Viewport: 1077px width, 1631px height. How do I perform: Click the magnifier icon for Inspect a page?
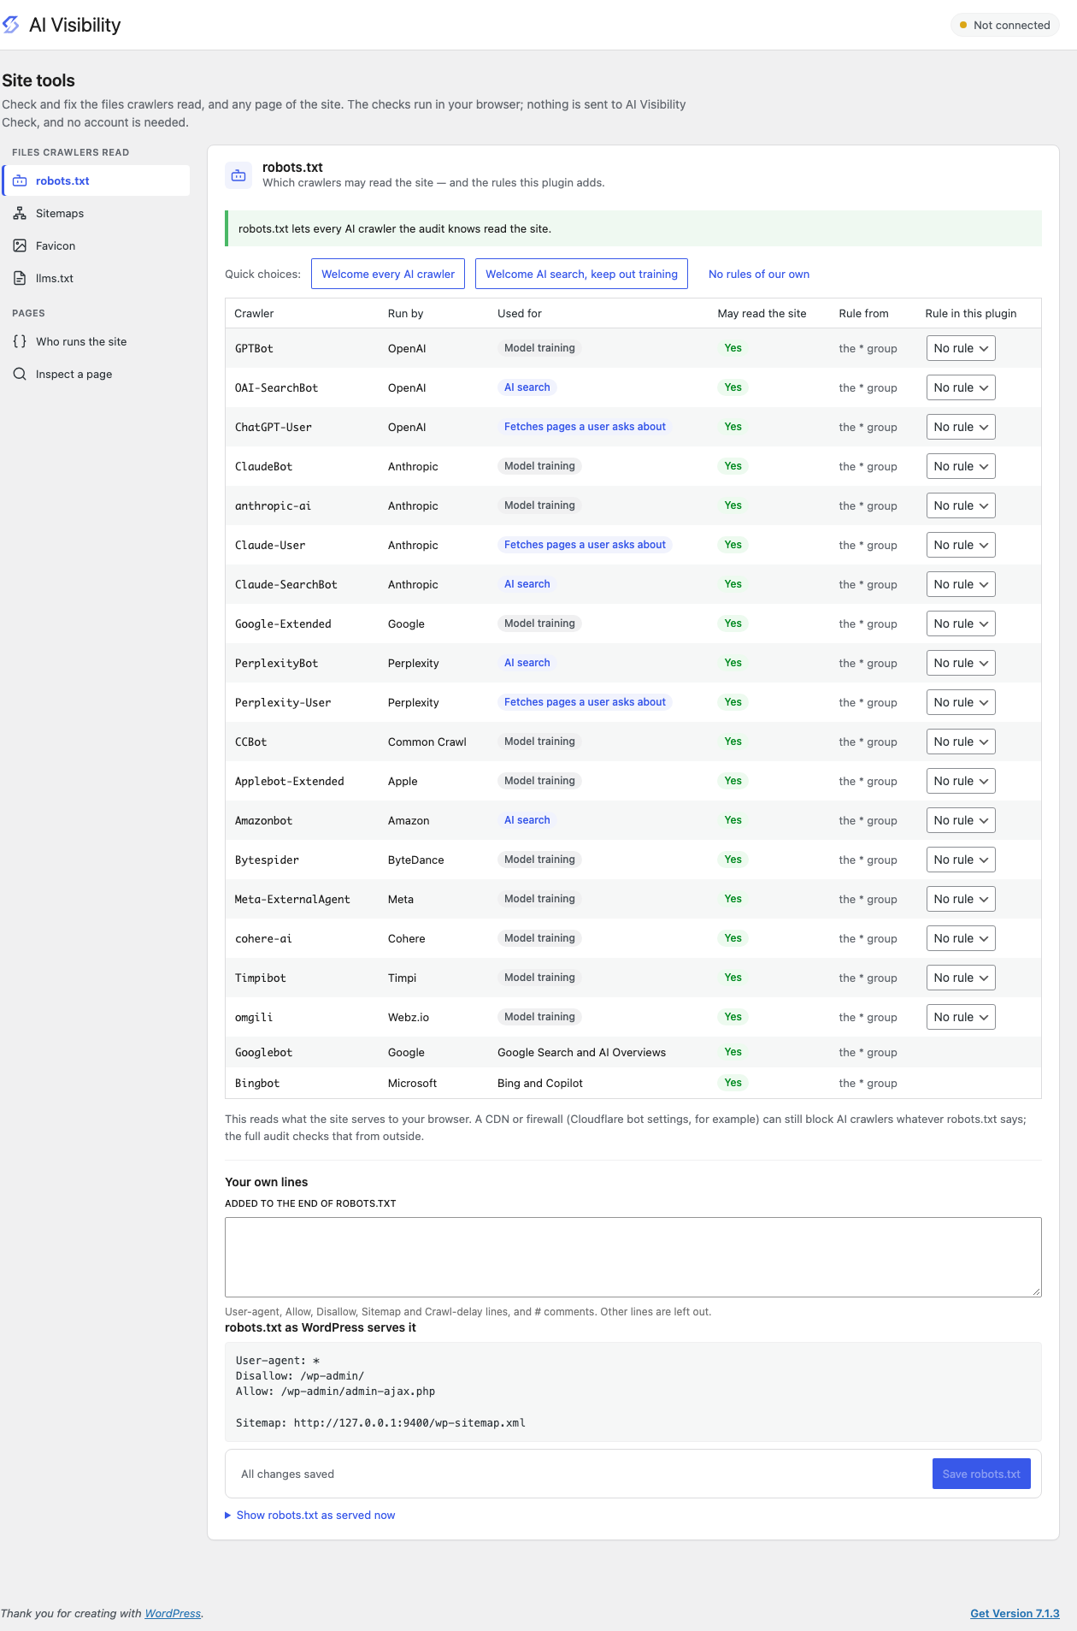coord(20,375)
